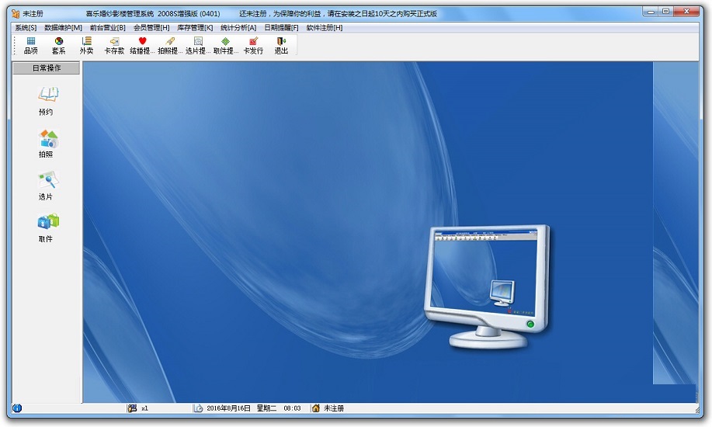
Task: Minimize the application window
Action: [651, 12]
